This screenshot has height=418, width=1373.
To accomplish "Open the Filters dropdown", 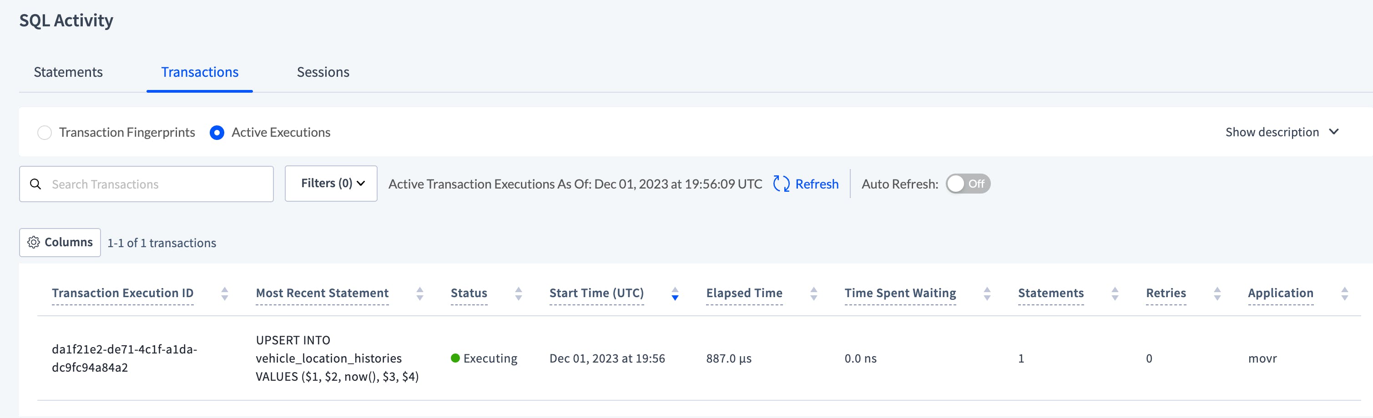I will [331, 183].
